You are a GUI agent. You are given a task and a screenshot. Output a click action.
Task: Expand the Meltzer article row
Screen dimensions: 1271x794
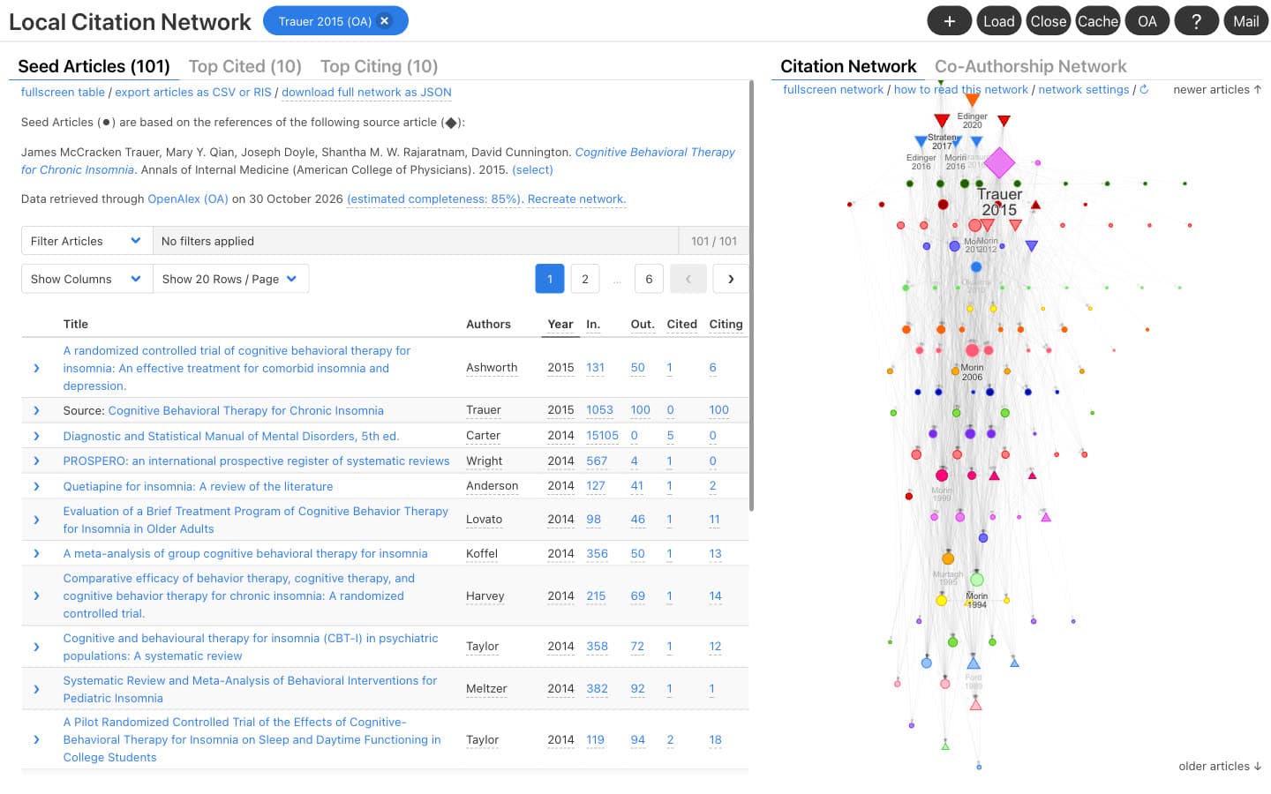(x=36, y=689)
